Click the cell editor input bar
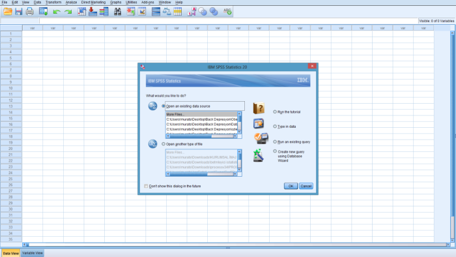The image size is (456, 257). click(228, 21)
